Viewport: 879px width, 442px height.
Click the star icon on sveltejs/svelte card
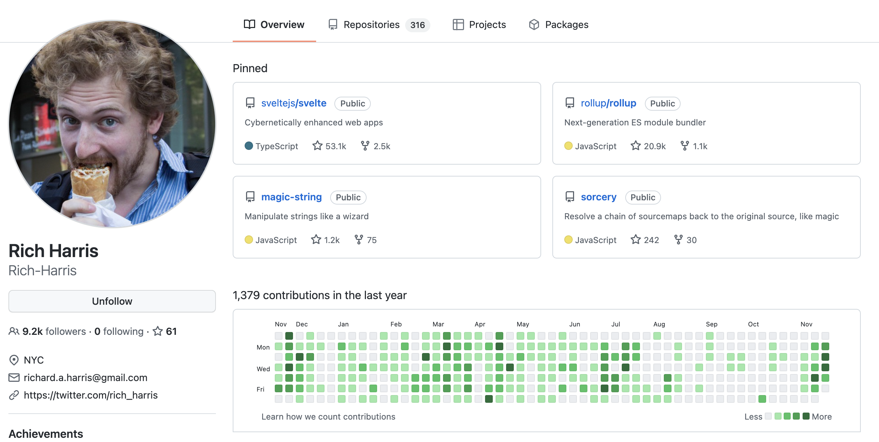[317, 146]
